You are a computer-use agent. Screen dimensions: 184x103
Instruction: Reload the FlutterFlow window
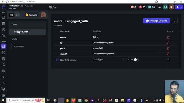point(7,2)
